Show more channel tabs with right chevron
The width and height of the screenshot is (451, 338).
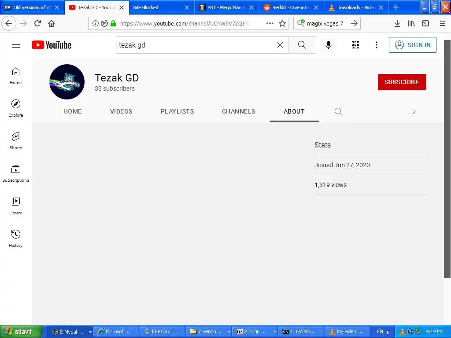[x=414, y=112]
